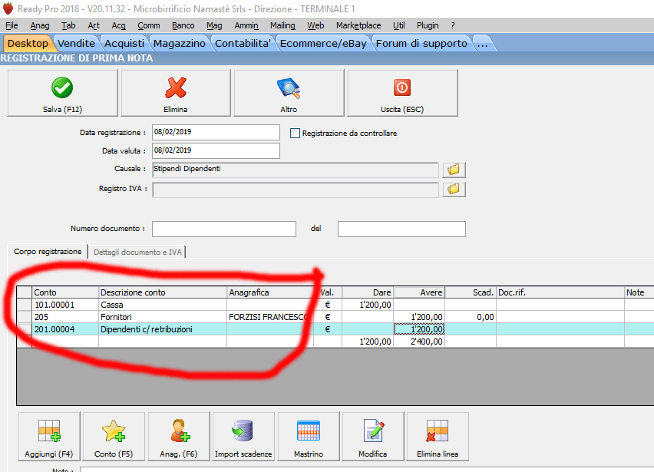The height and width of the screenshot is (472, 654).
Task: Click the FORZISI FRANCESCO anagrafica cell
Action: (270, 317)
